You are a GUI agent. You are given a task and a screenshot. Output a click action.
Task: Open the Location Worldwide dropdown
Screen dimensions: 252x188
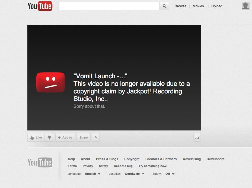pos(133,174)
